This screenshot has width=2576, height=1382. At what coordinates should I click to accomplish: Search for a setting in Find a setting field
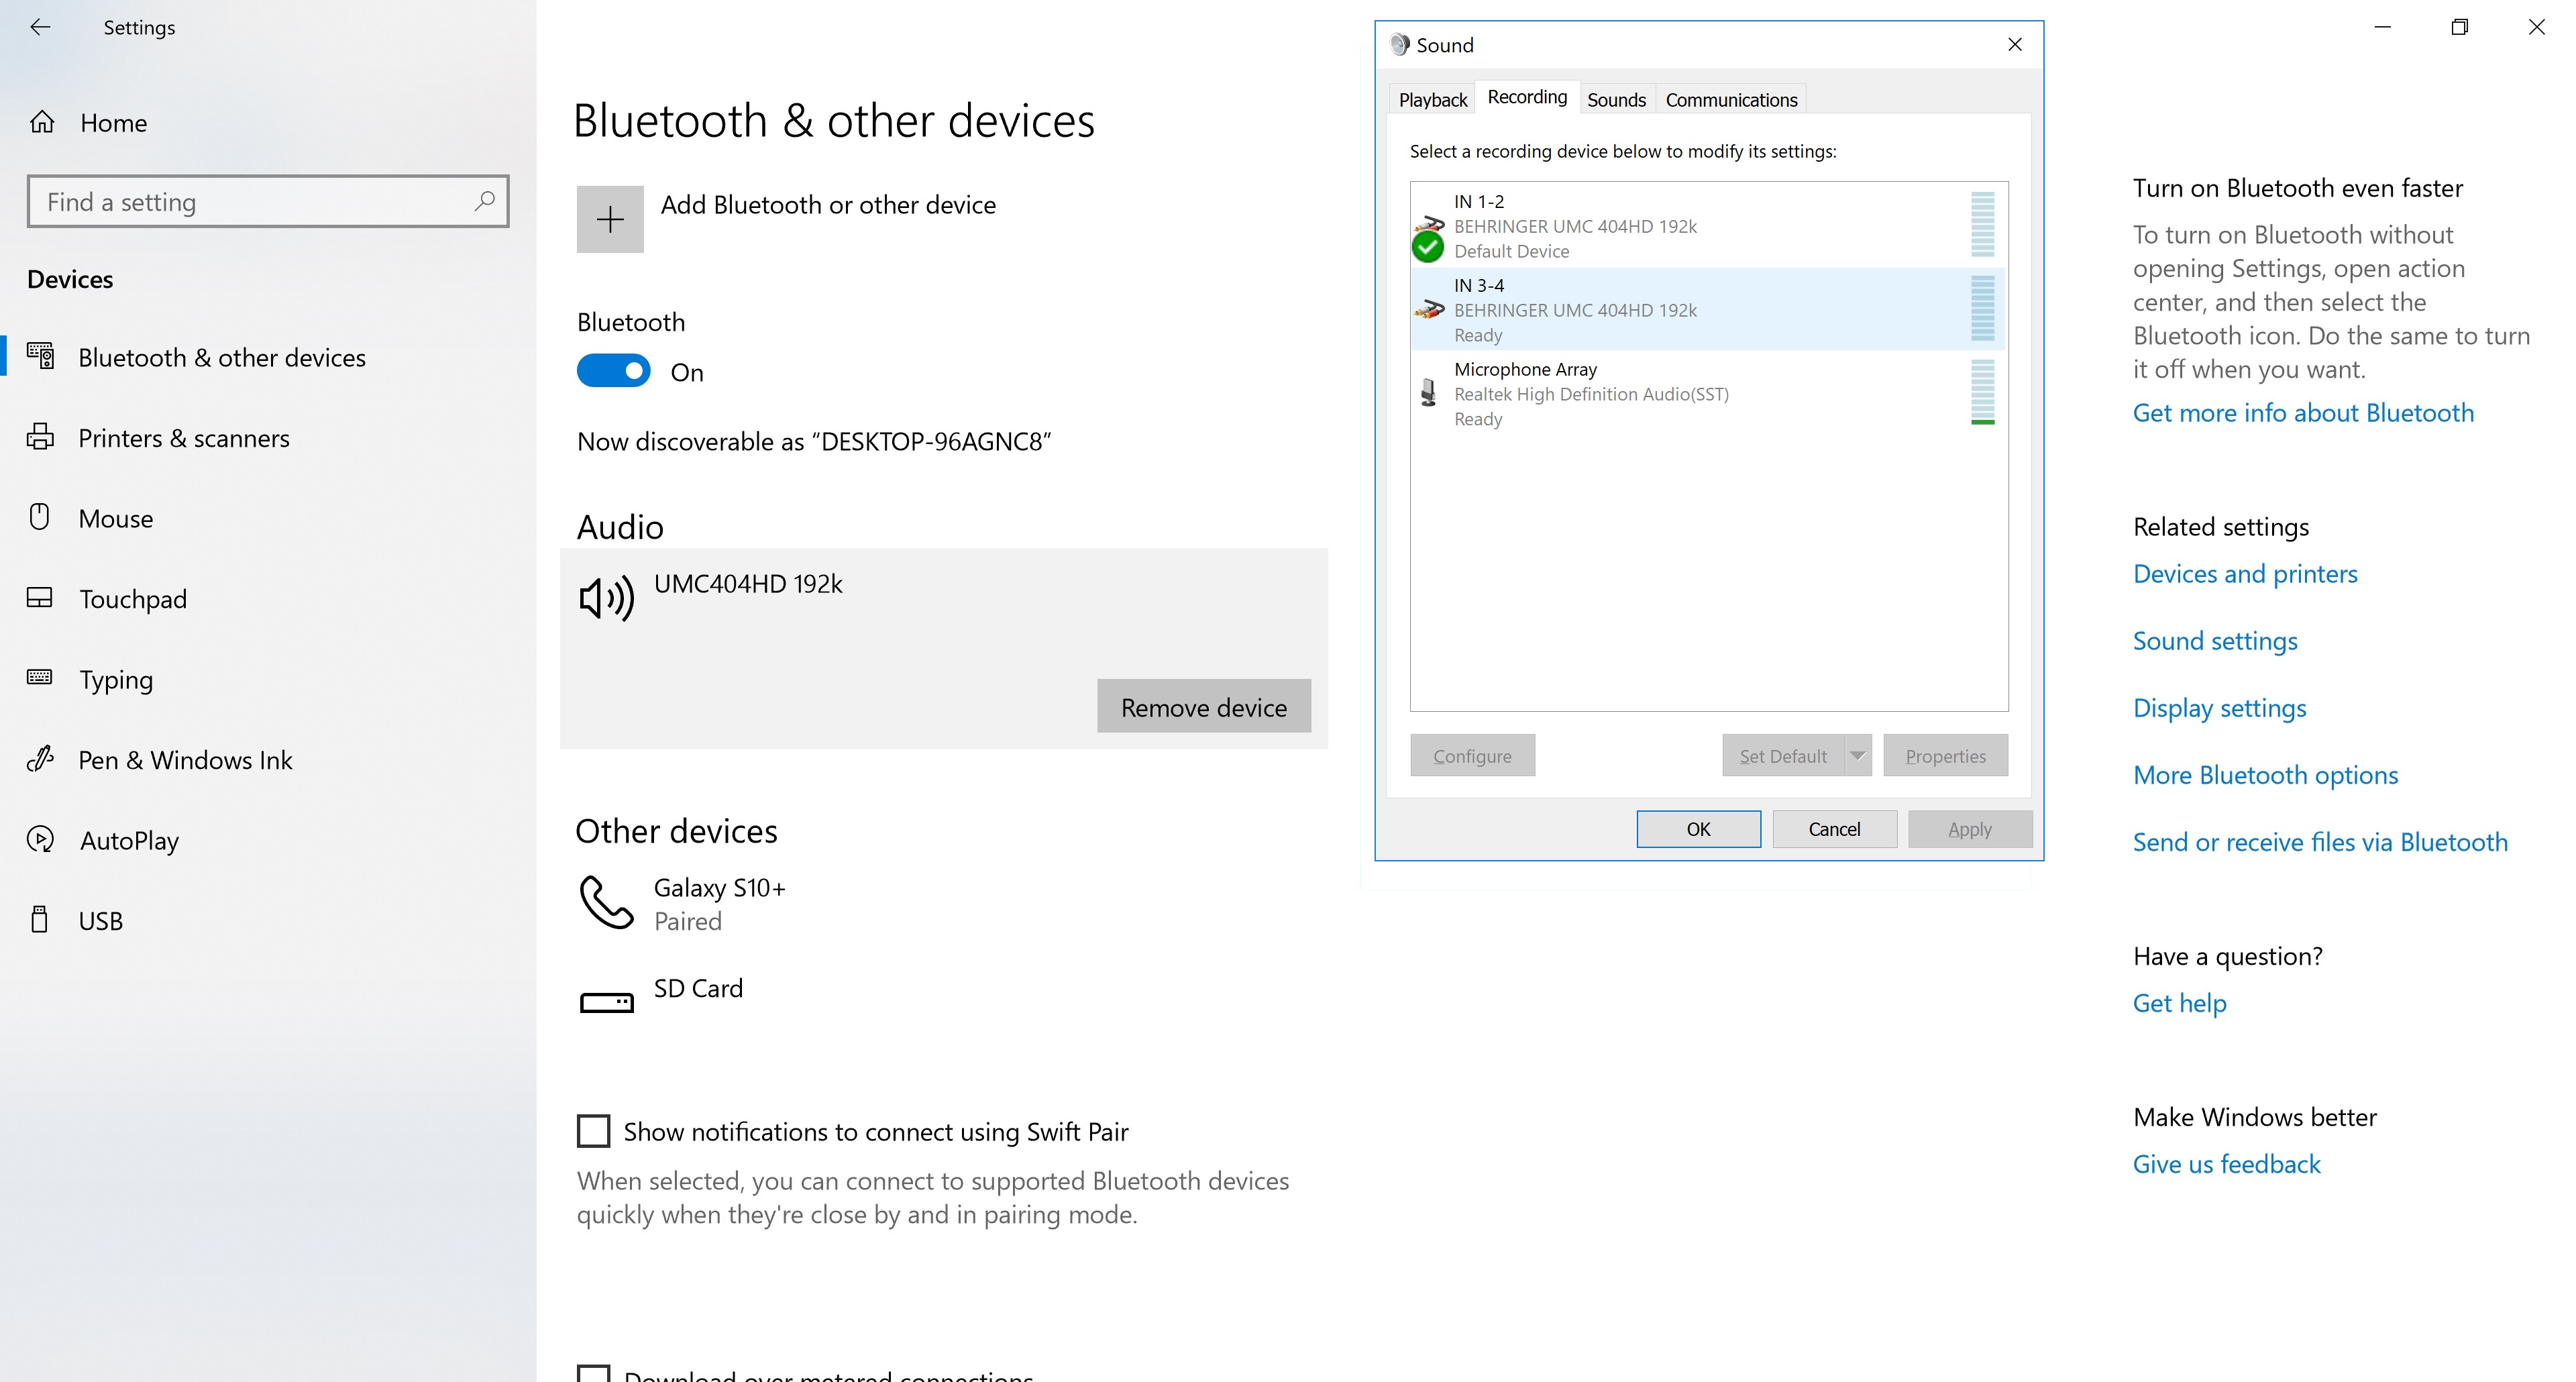tap(266, 201)
